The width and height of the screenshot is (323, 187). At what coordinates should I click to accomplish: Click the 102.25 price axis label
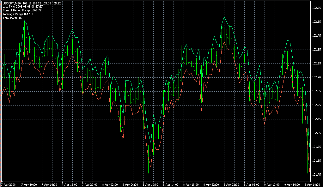[317, 105]
